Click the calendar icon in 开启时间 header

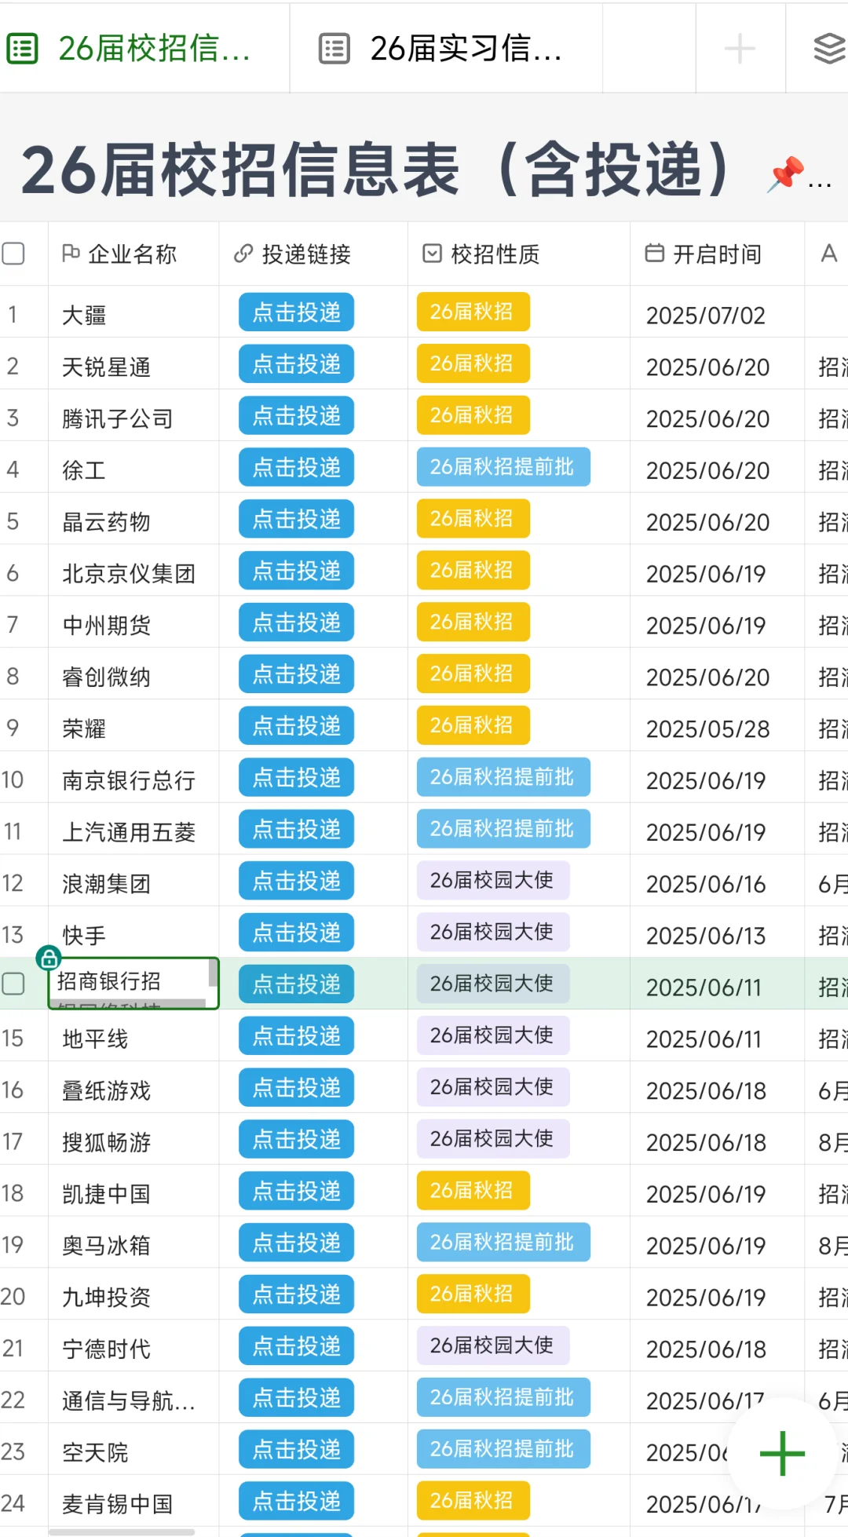point(654,253)
